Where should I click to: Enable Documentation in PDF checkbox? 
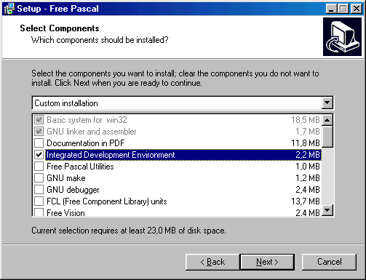[39, 143]
